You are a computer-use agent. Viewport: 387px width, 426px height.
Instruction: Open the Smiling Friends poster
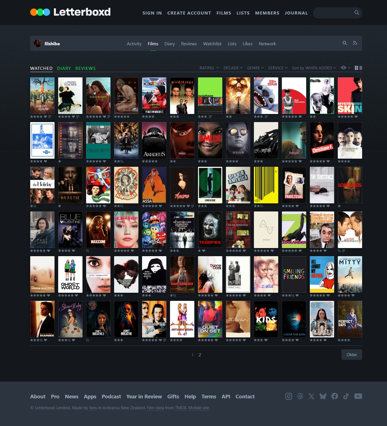[x=294, y=274]
